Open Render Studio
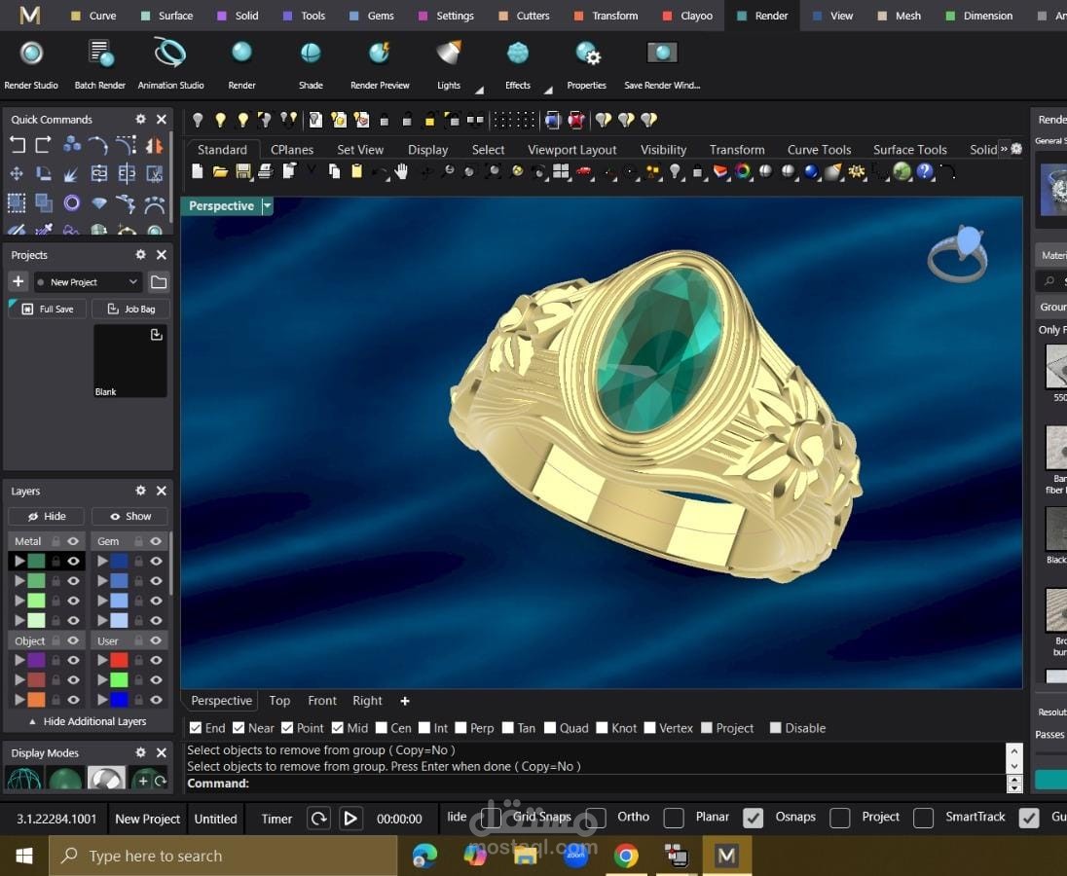Viewport: 1067px width, 876px height. [30, 54]
